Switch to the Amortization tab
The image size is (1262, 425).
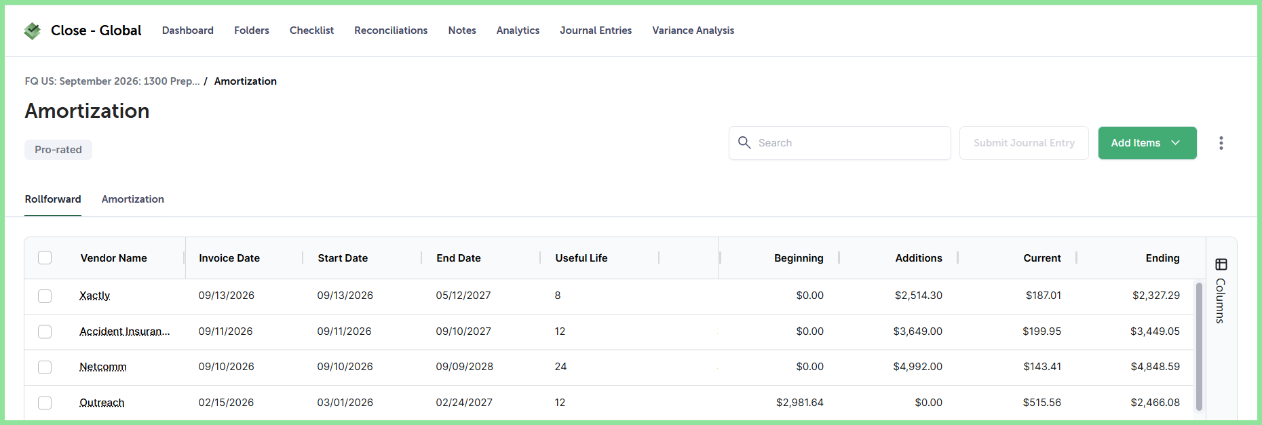[x=133, y=199]
